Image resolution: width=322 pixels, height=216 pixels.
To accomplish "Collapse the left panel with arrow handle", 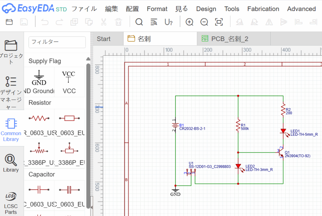I will [92, 207].
